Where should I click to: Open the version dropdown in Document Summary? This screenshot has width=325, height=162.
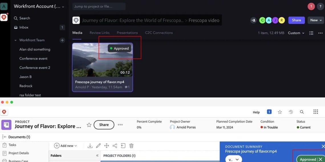[233, 159]
